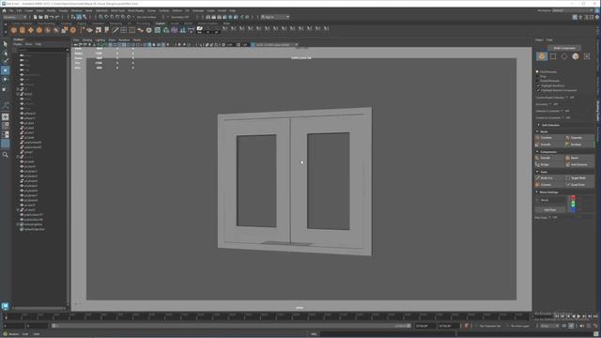Open the Transform Constraint dropdown
Screen dimensions: 601x338
[566, 117]
